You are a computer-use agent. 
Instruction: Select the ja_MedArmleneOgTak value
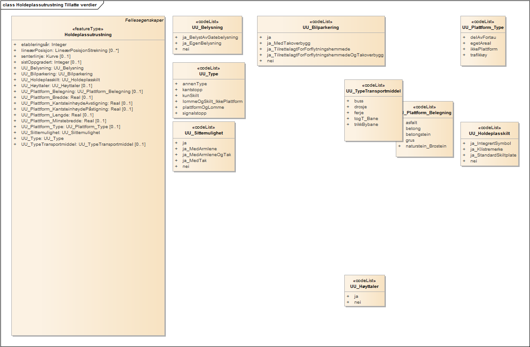[x=206, y=155]
